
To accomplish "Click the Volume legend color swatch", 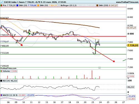I will coord(1,71).
